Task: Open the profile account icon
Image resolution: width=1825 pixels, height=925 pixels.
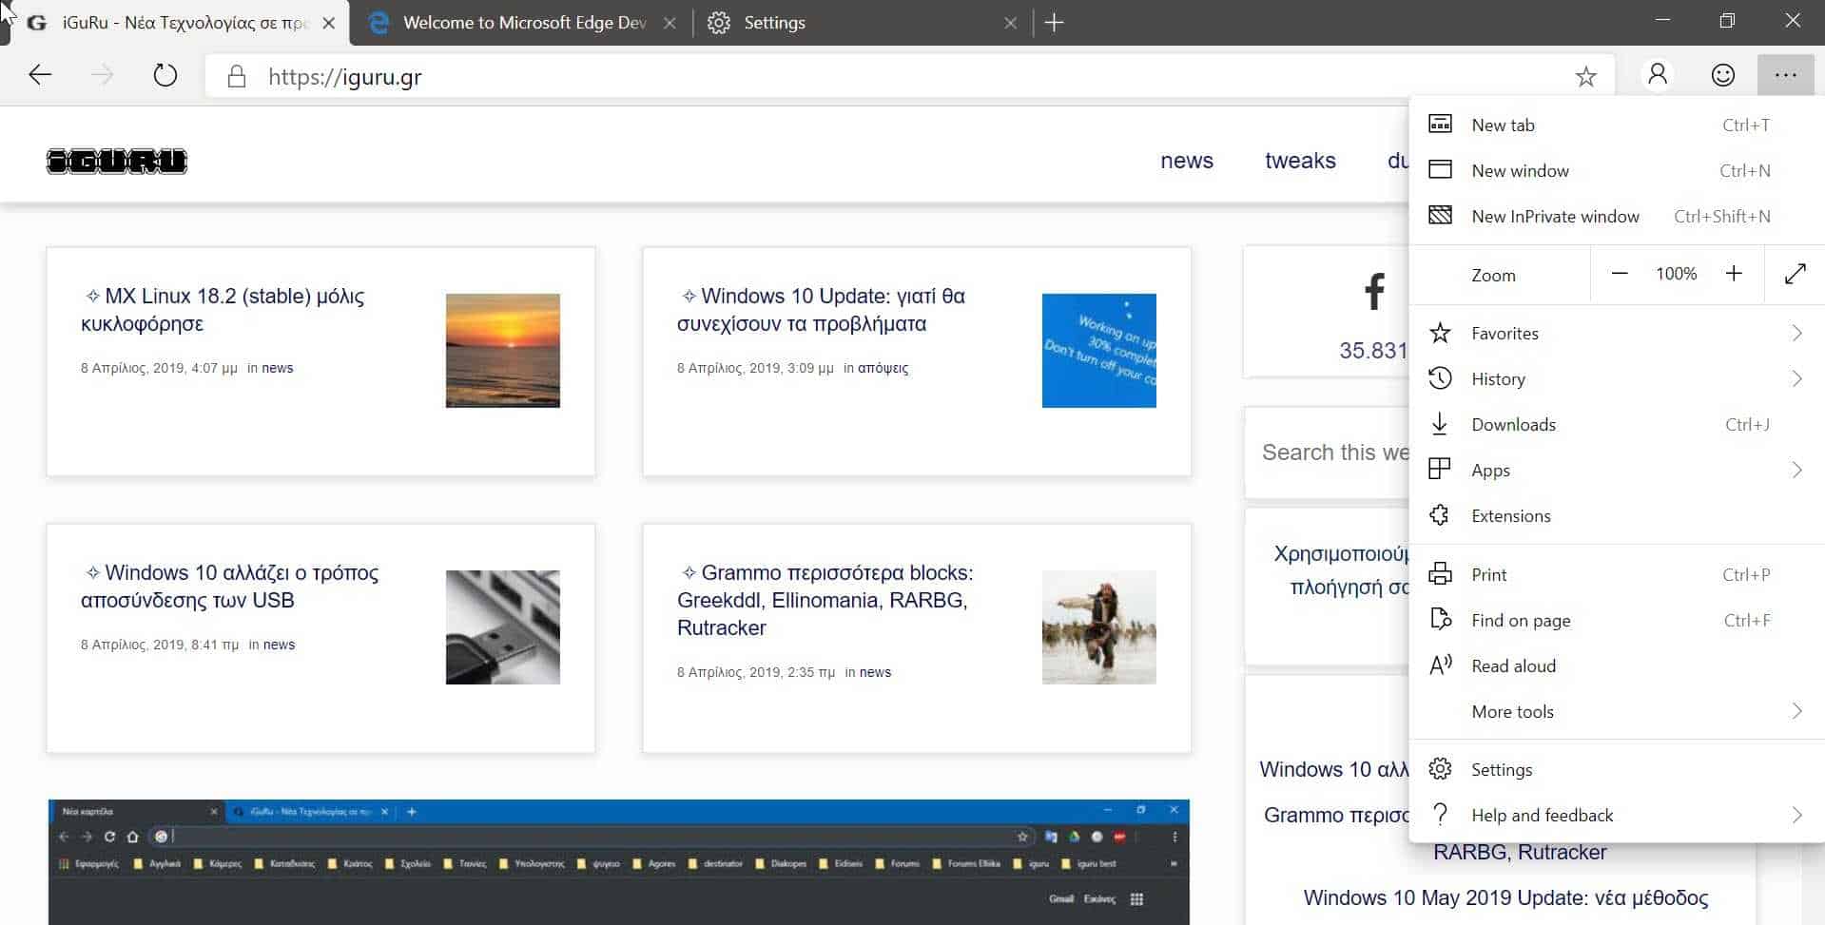Action: pyautogui.click(x=1658, y=74)
